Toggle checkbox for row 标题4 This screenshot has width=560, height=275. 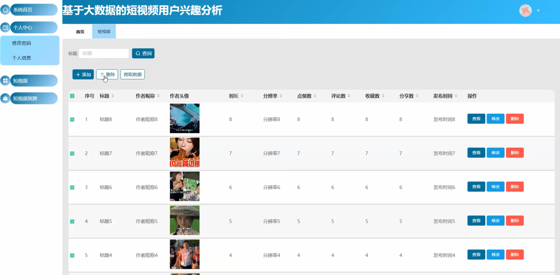(x=72, y=256)
